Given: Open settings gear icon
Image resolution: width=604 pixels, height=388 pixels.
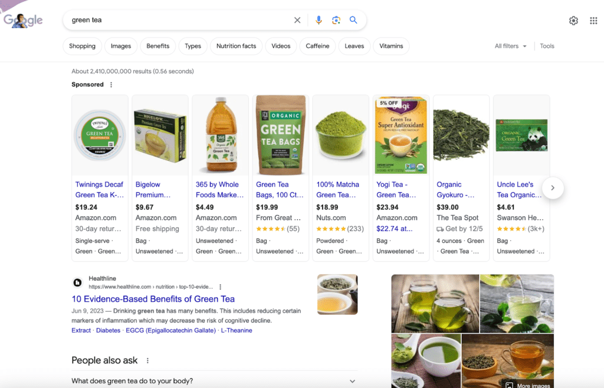Looking at the screenshot, I should point(573,21).
